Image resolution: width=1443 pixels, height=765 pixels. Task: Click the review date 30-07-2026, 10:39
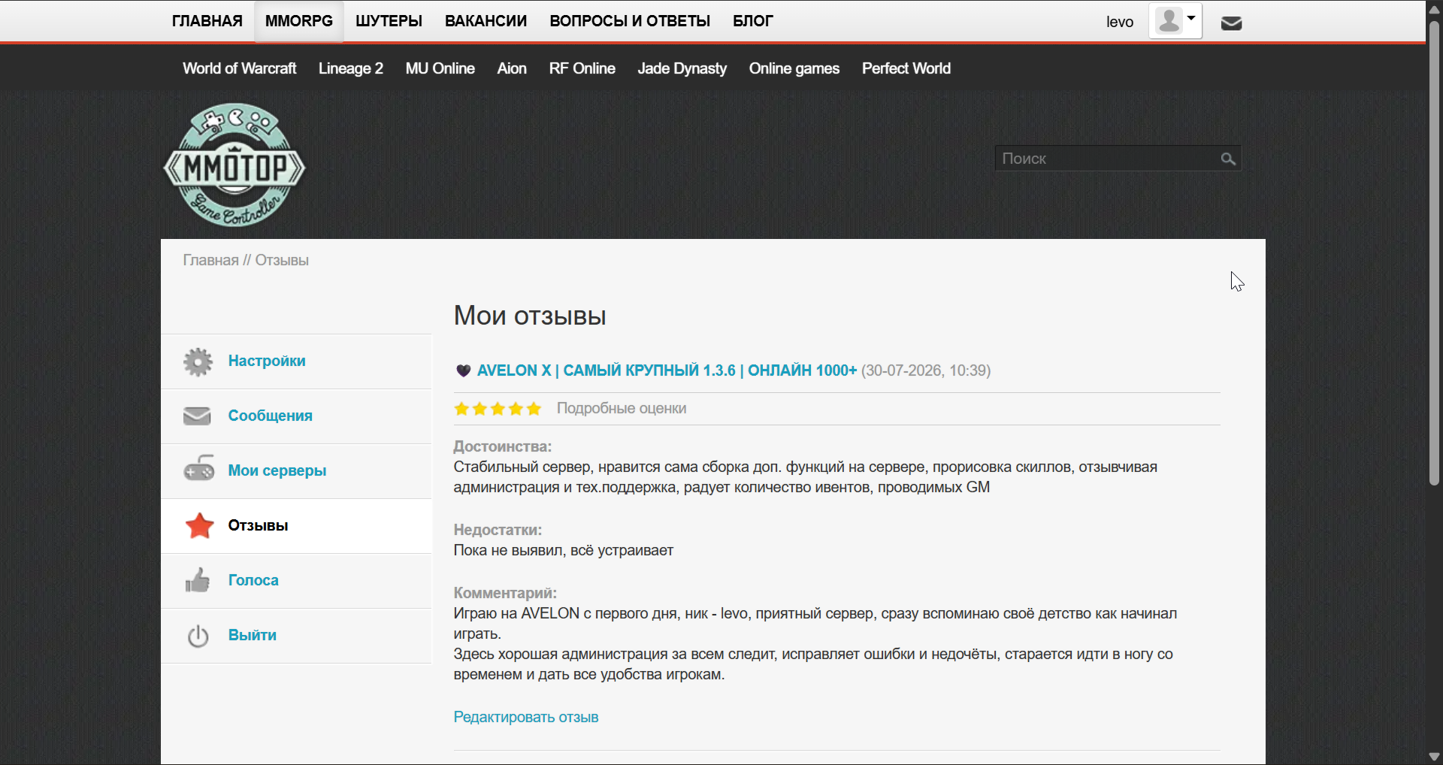tap(926, 370)
